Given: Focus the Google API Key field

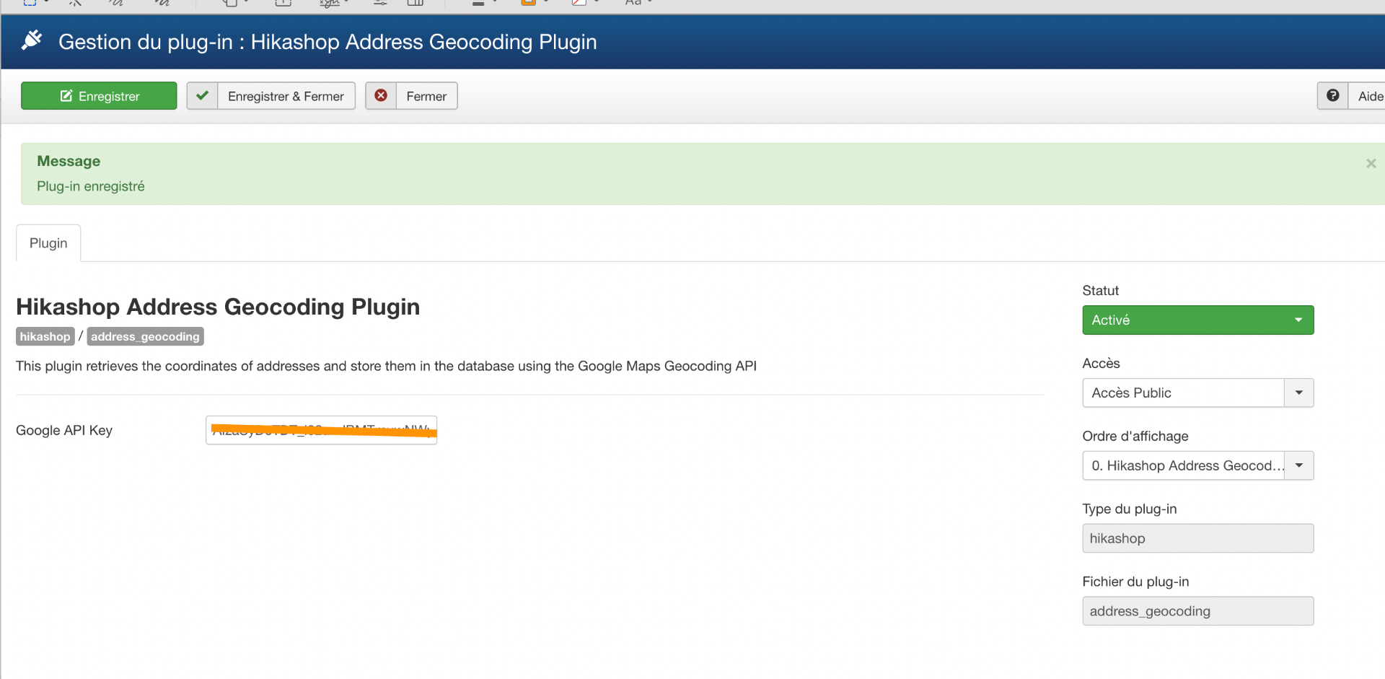Looking at the screenshot, I should tap(321, 431).
